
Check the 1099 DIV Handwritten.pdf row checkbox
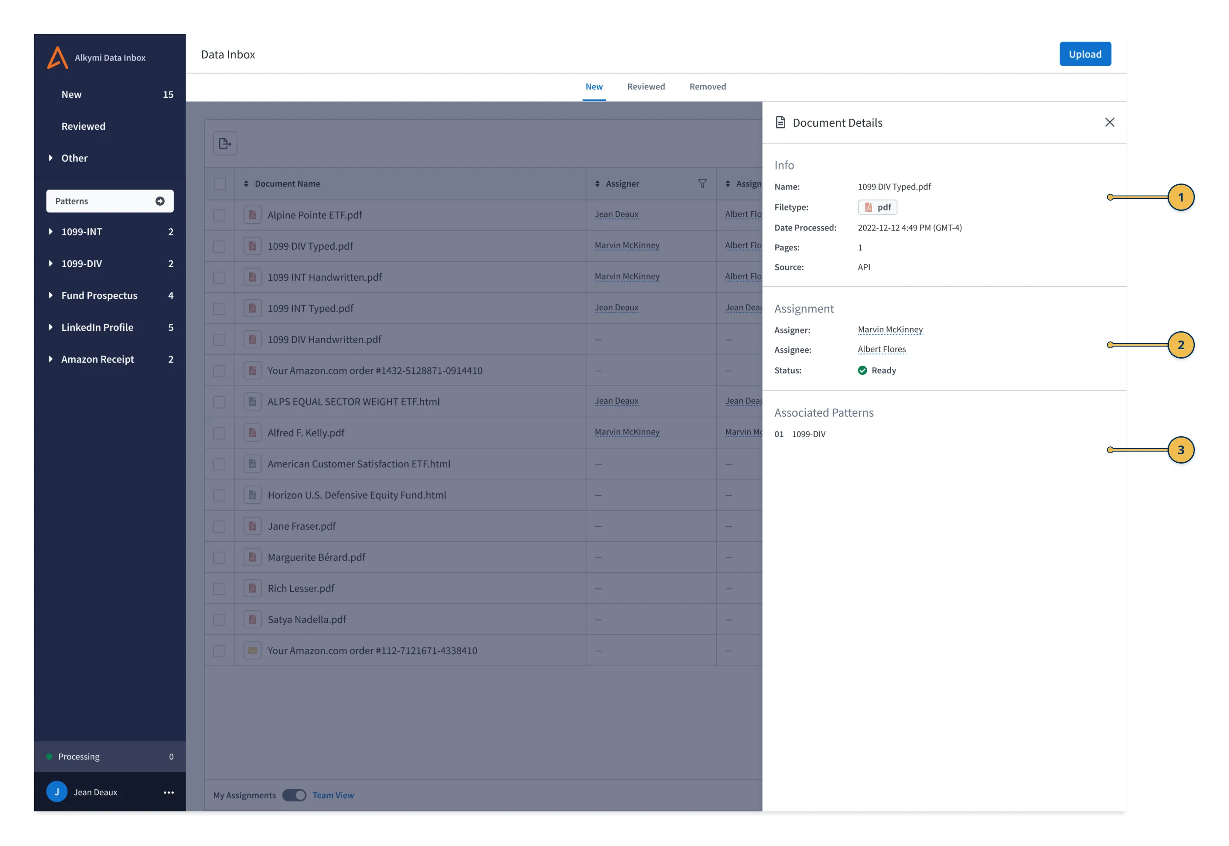[219, 340]
